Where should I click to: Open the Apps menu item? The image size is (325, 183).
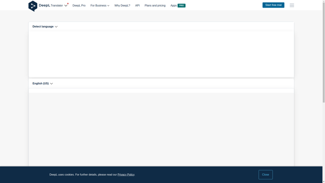(173, 6)
